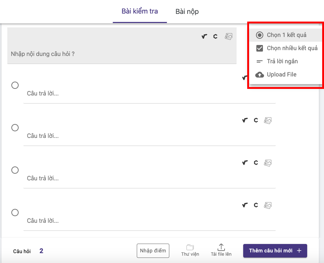Click the Upload File cloud icon in the menu
The image size is (324, 263).
point(259,74)
